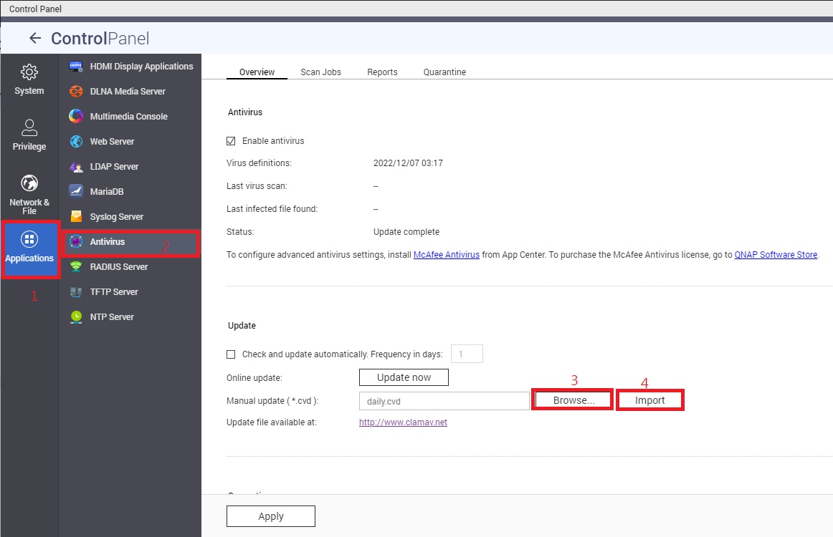The image size is (833, 537).
Task: Click the DLNA Media Server icon
Action: 76,92
